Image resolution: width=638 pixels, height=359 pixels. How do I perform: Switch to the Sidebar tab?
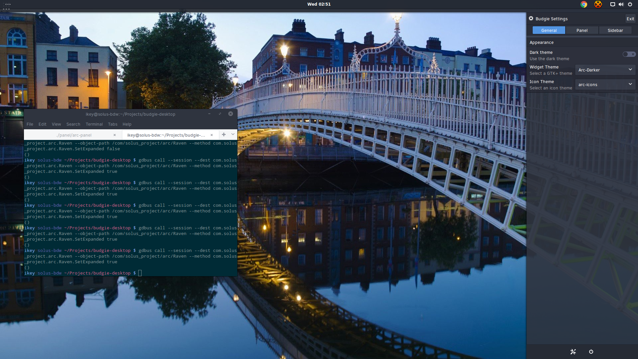[615, 30]
